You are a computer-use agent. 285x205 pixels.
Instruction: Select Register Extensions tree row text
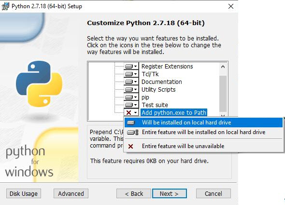167,67
